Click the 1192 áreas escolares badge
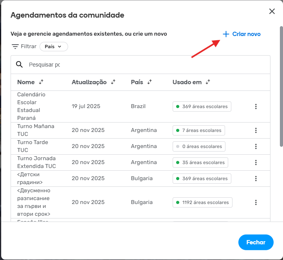 203,202
